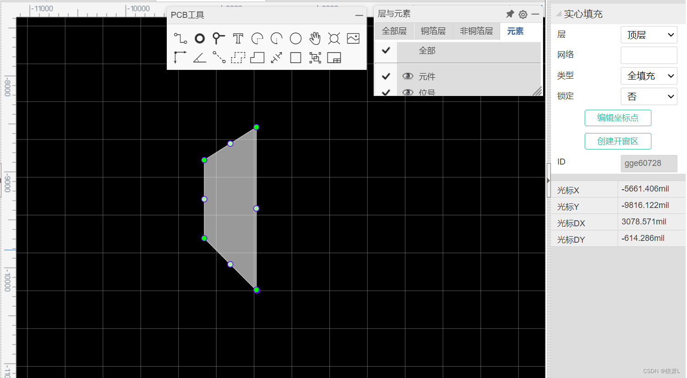
Task: Select the Pad tool
Action: 200,38
